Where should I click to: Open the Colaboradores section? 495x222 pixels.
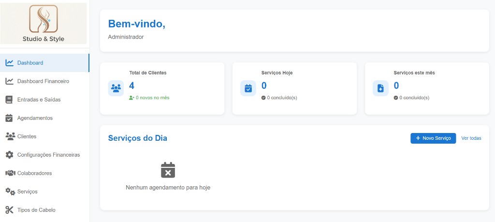(44, 173)
